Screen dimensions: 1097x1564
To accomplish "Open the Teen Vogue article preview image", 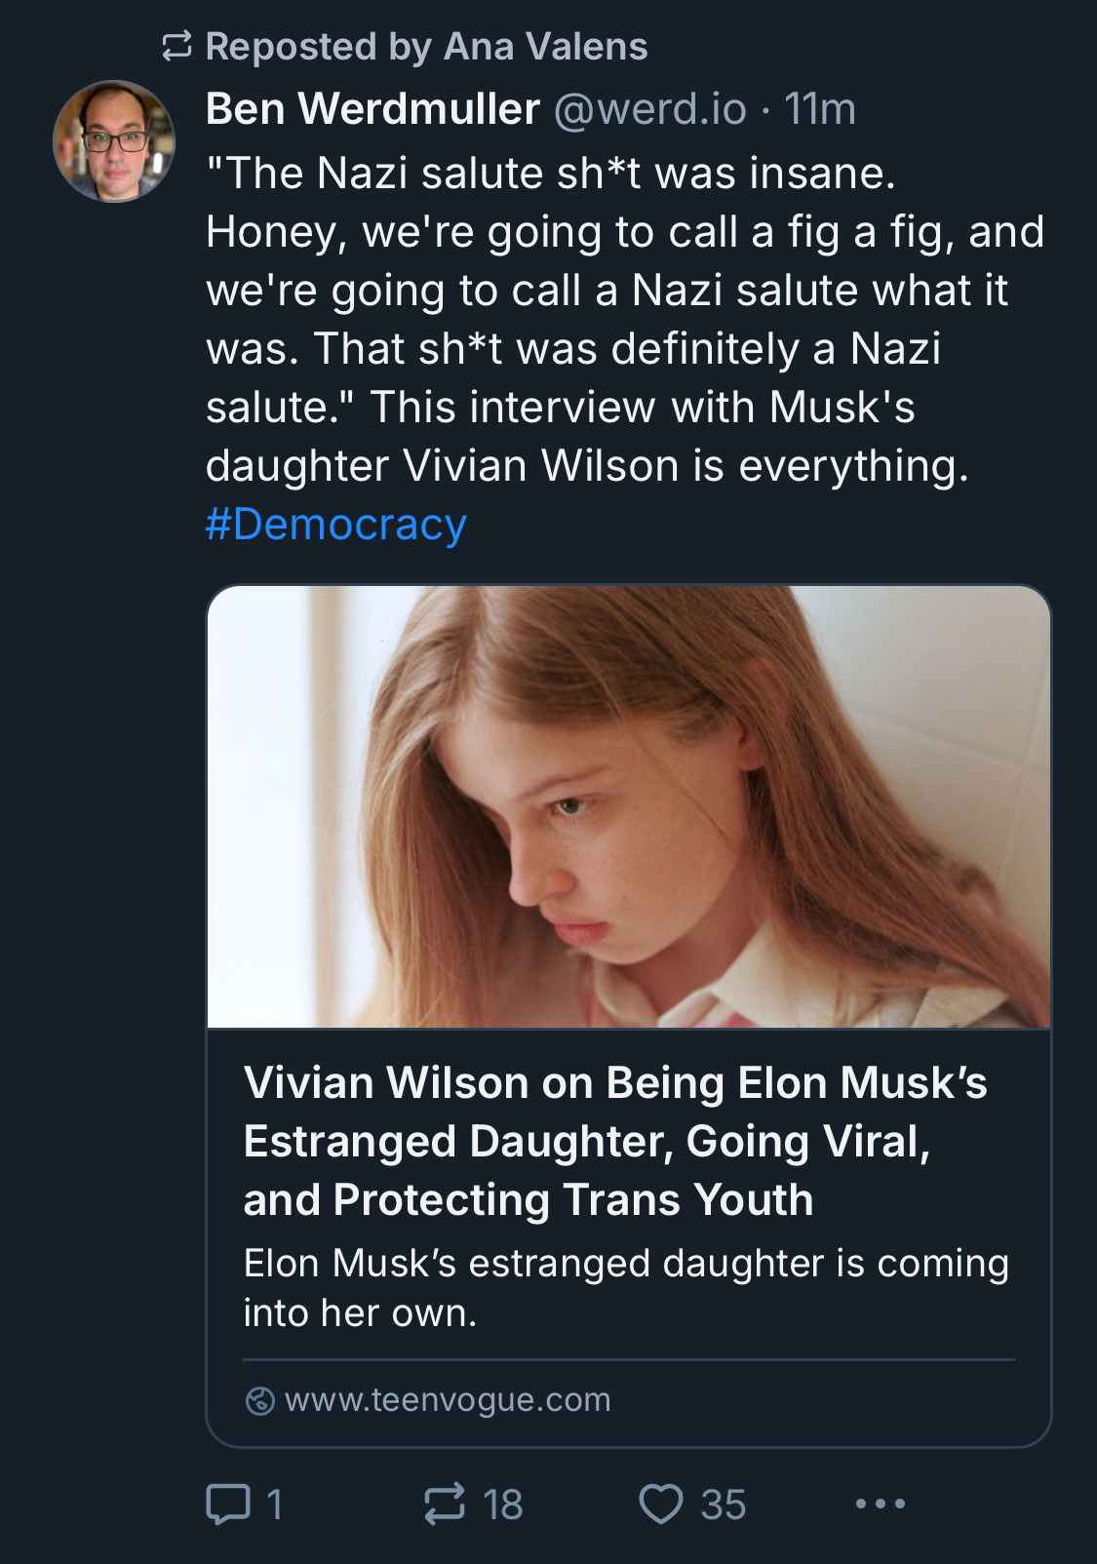I will (x=629, y=806).
